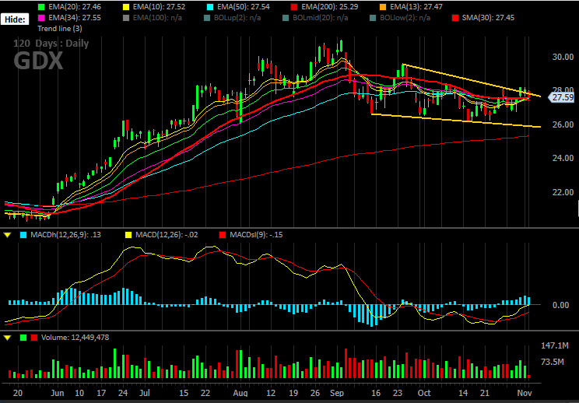Click the current price tag 27.59
The width and height of the screenshot is (579, 403).
tap(561, 97)
